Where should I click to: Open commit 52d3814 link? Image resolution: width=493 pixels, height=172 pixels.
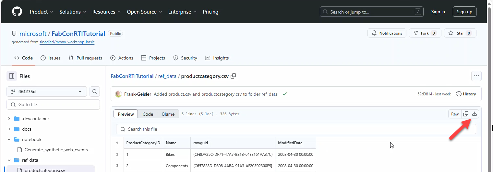pos(425,94)
